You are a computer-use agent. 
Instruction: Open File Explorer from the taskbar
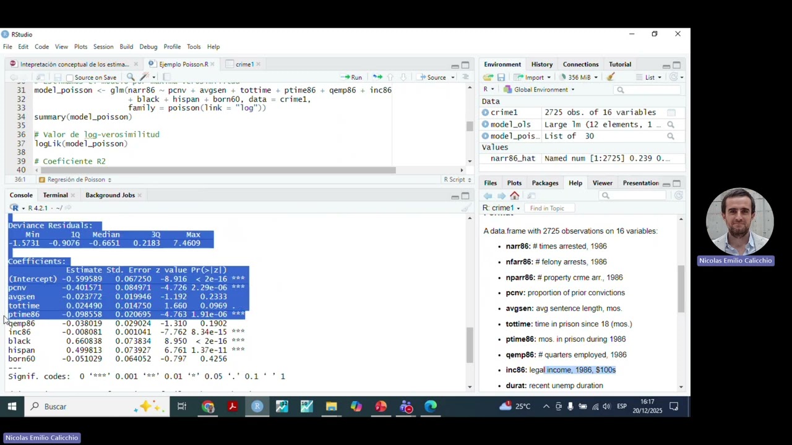[x=332, y=407]
